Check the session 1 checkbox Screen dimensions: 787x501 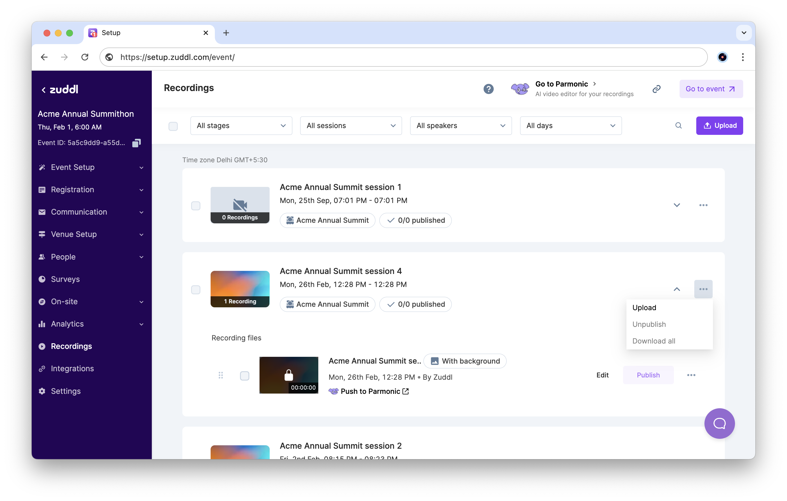(195, 206)
